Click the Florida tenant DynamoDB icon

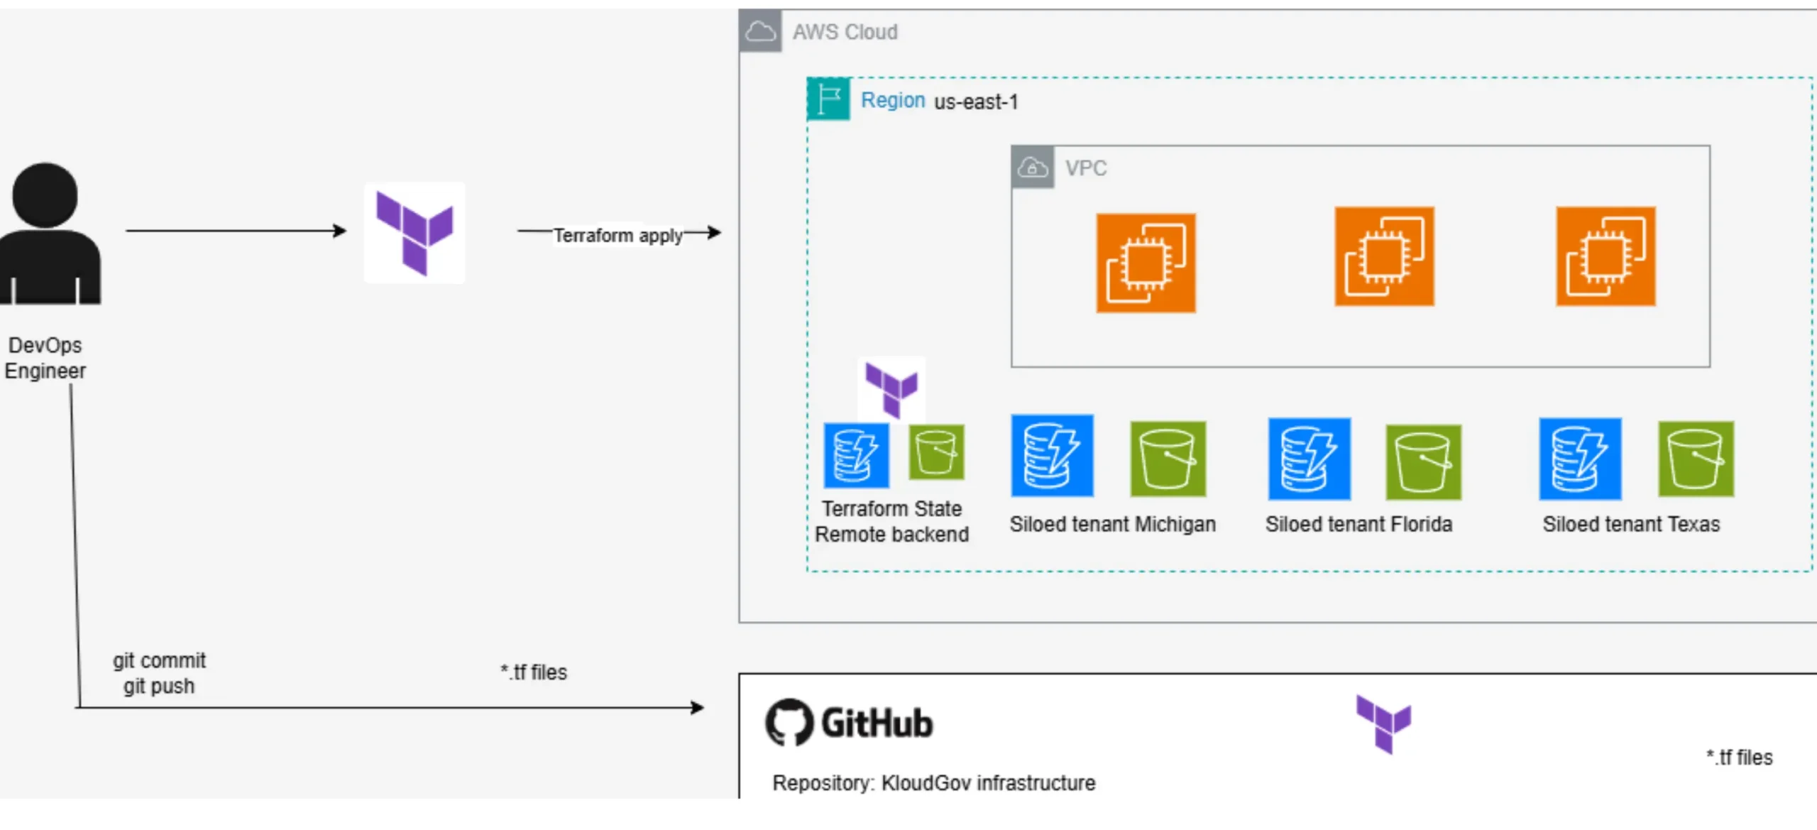[1309, 459]
